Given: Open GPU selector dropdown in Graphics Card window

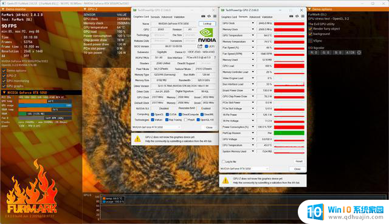Looking at the screenshot, I should (x=157, y=127).
